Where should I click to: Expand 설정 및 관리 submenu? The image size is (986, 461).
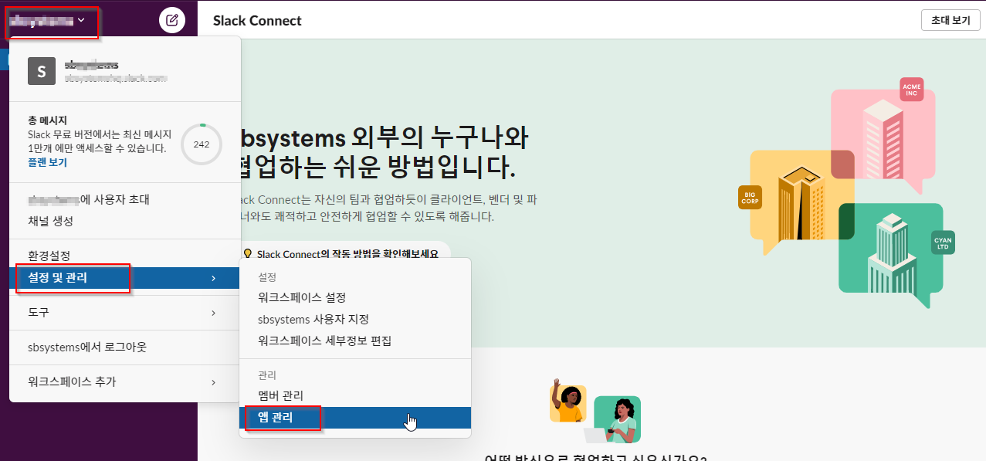tap(124, 278)
